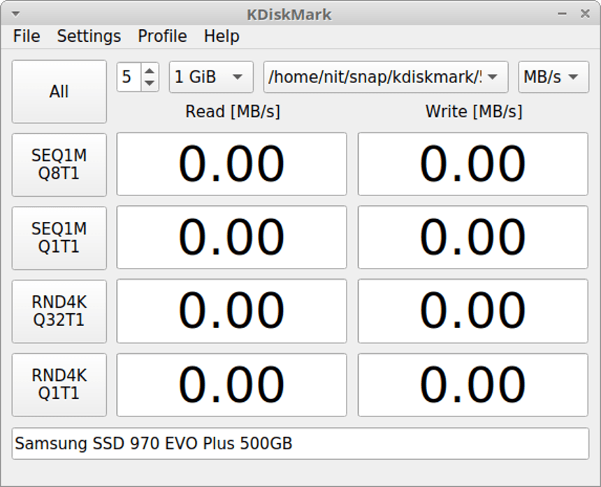601x487 pixels.
Task: Click the Read [MB/s] column header
Action: (231, 111)
